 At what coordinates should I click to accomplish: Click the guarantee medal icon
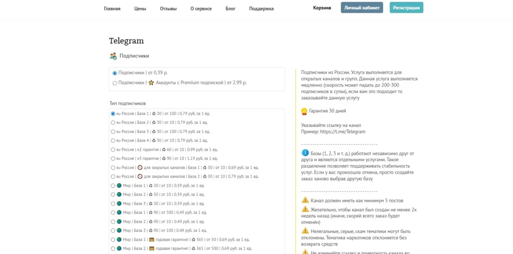[304, 111]
